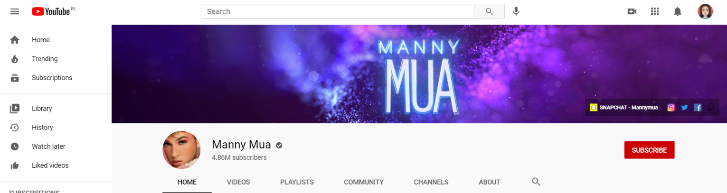This screenshot has width=727, height=193.
Task: Open the hamburger guide menu
Action: (x=15, y=11)
